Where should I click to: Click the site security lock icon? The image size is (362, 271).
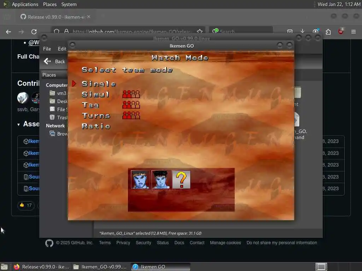(x=66, y=31)
